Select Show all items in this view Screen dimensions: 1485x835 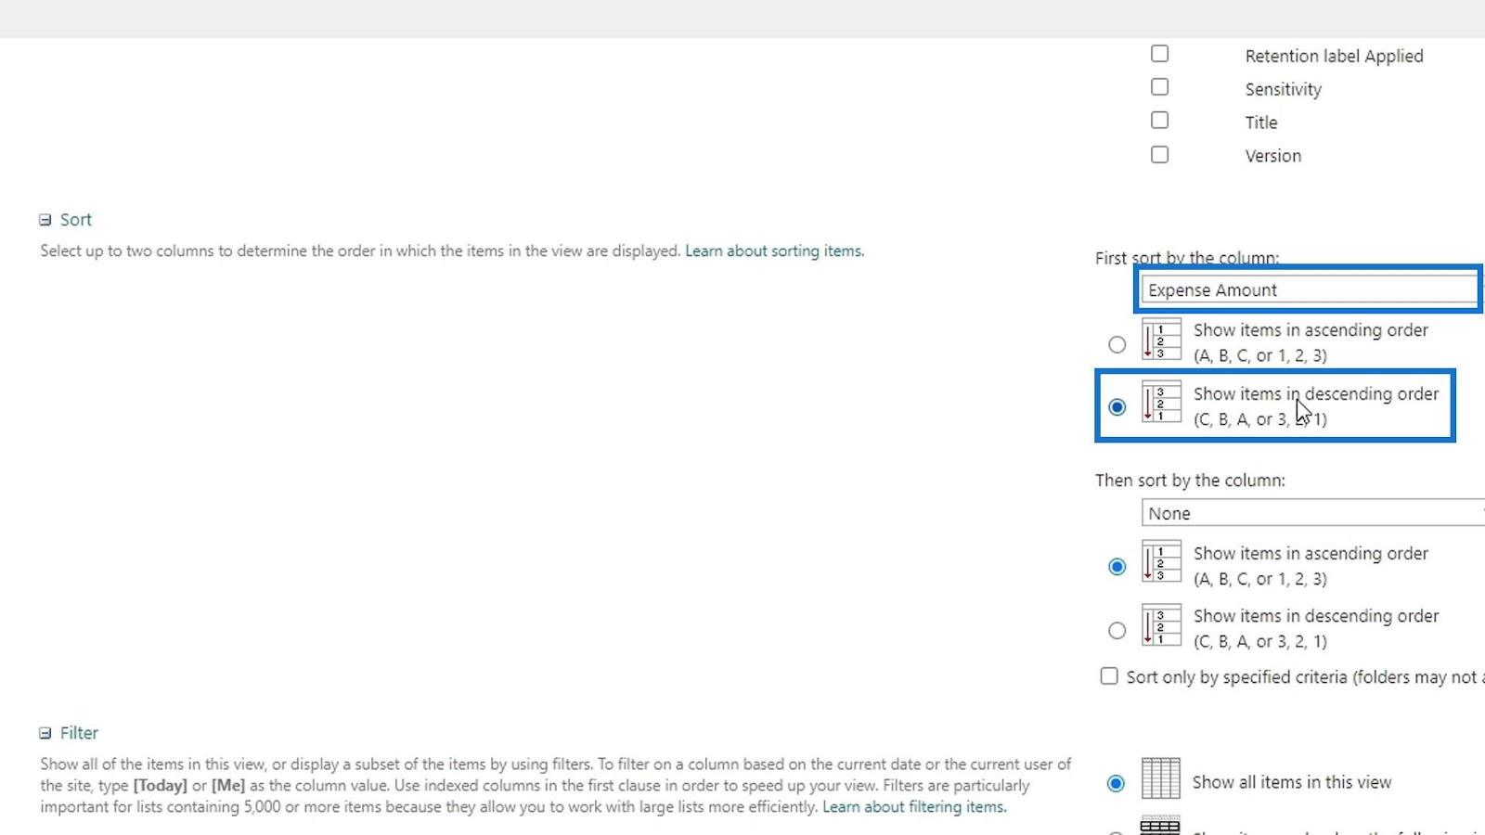click(1117, 783)
